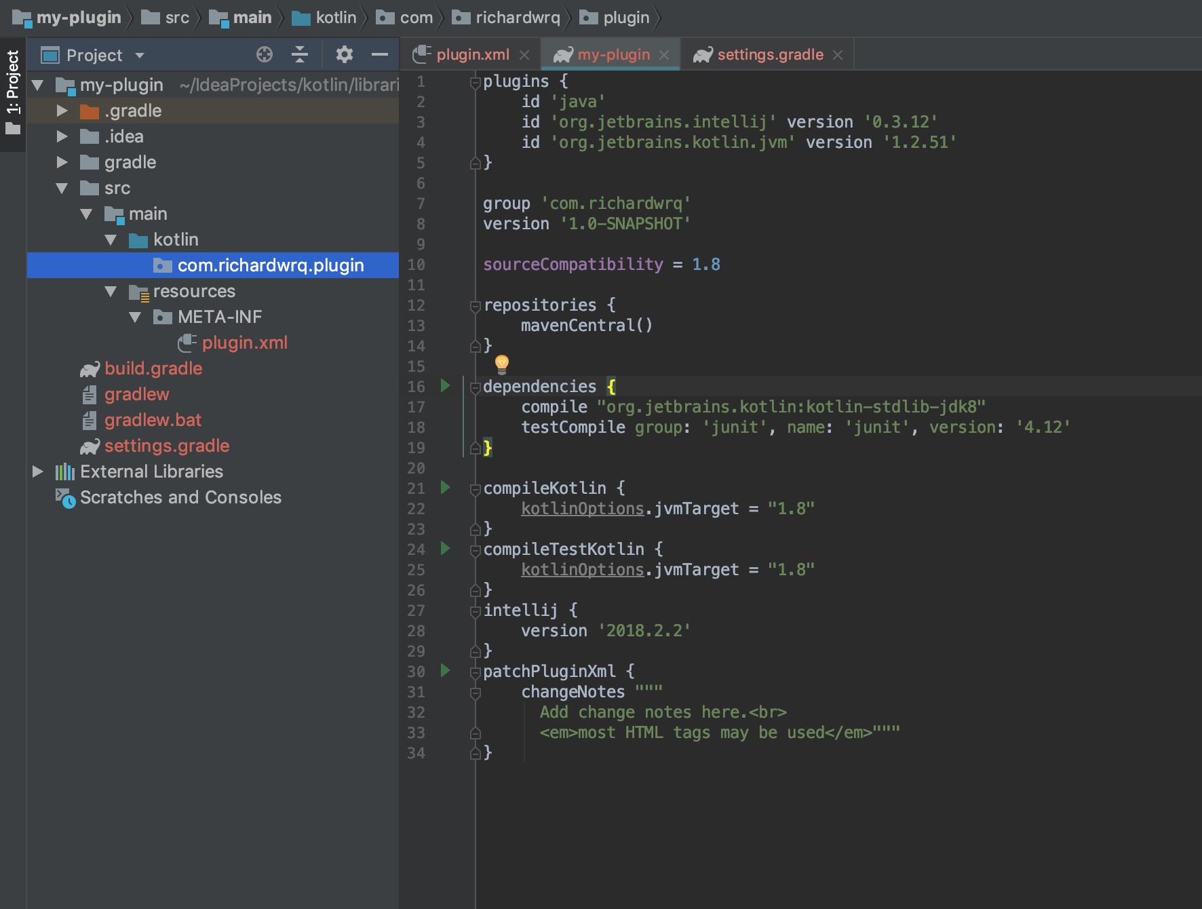Click the green run arrow beside patchPluginXml
This screenshot has width=1202, height=909.
(444, 671)
